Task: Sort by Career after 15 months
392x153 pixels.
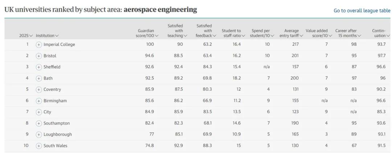Action: [x=348, y=33]
